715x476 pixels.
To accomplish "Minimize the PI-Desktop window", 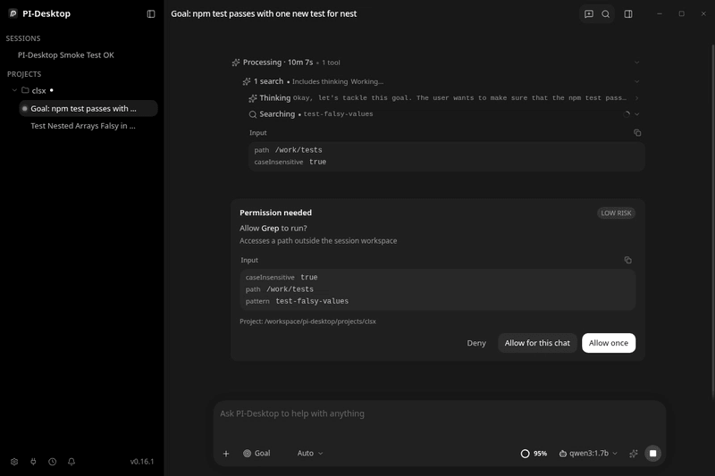I will pyautogui.click(x=660, y=13).
